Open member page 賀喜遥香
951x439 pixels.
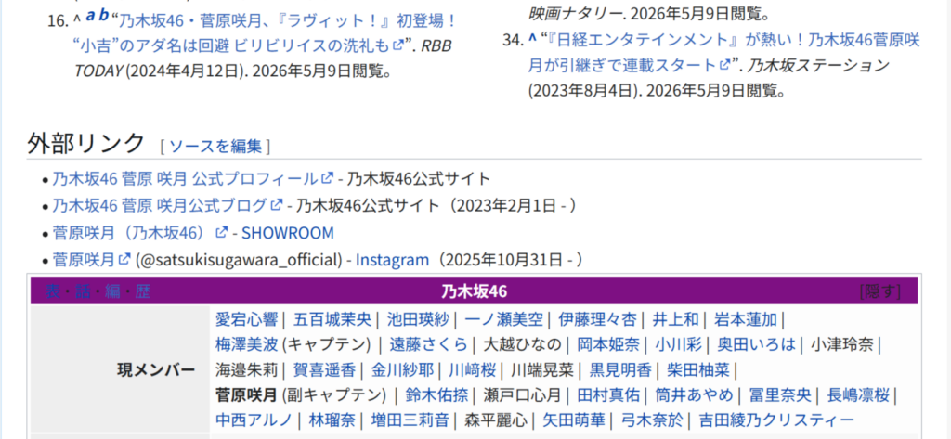[x=324, y=370]
